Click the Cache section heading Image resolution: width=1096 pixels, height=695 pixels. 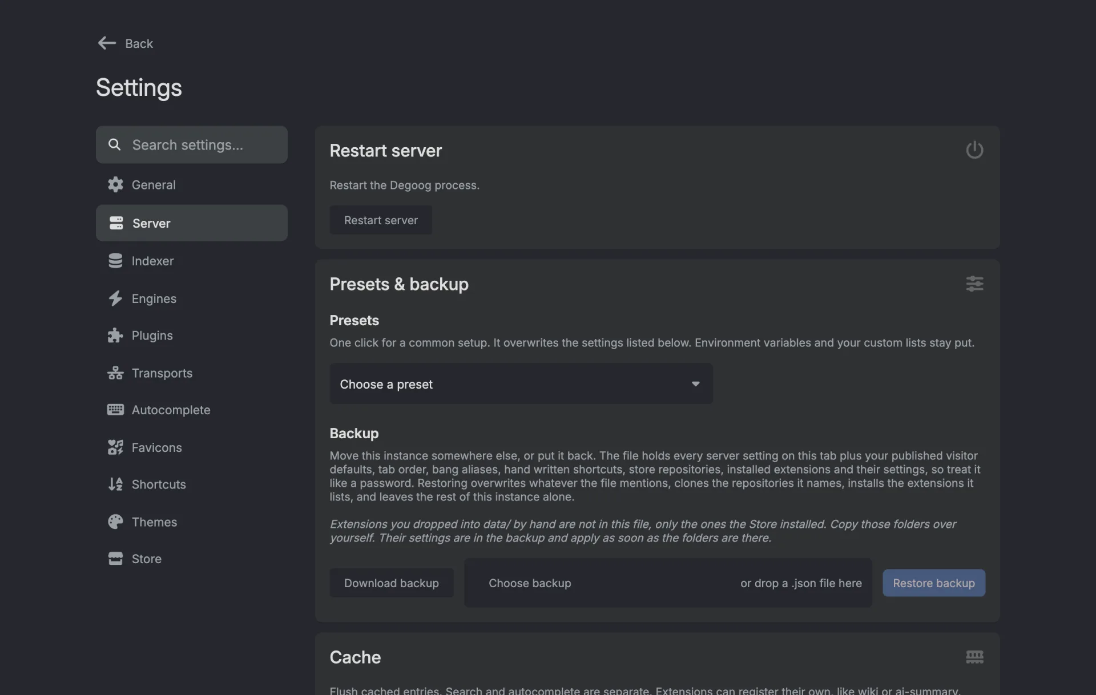pos(355,657)
